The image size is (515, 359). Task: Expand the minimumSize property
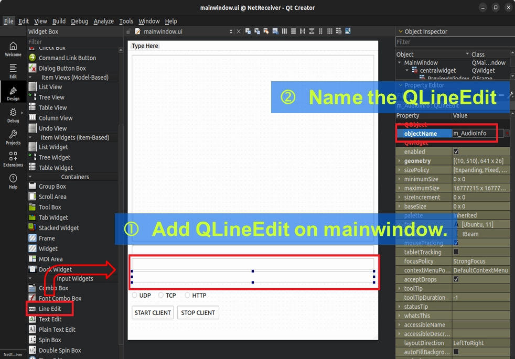pyautogui.click(x=400, y=179)
